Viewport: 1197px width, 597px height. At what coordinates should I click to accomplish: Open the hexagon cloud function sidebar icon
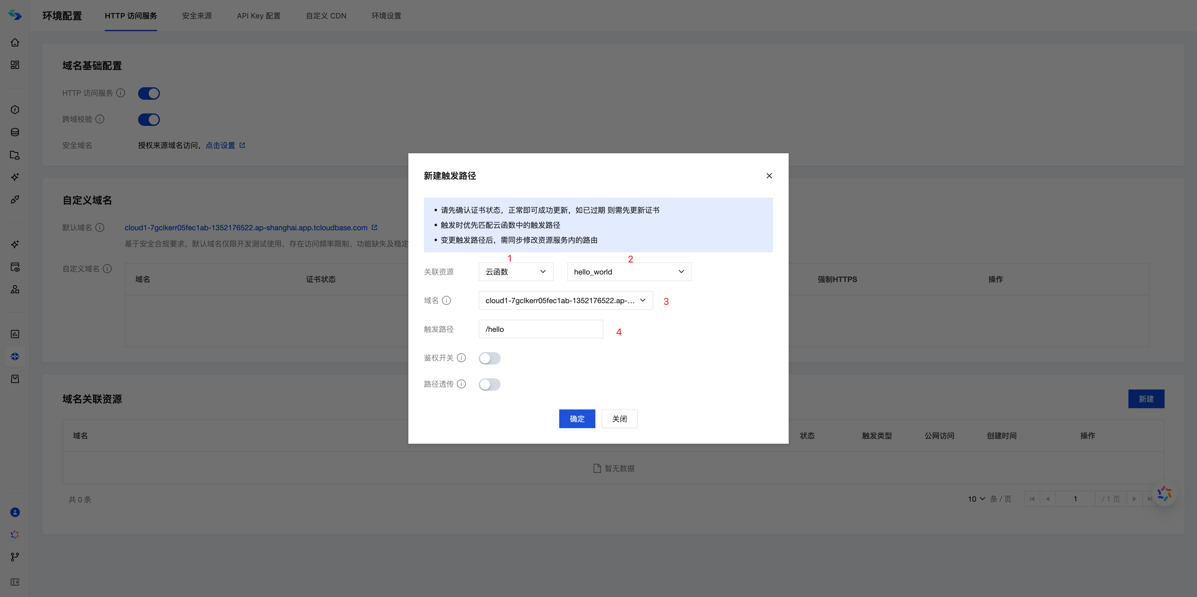click(x=15, y=110)
